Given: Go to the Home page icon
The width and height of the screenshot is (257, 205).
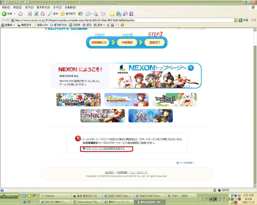Looking at the screenshot, I should [x=42, y=14].
